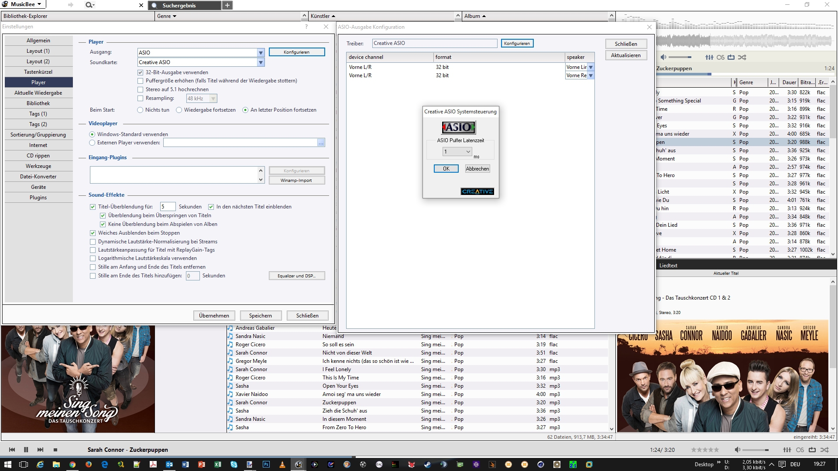Launch Firefox from the taskbar
Screen dimensions: 838x471
[x=89, y=464]
